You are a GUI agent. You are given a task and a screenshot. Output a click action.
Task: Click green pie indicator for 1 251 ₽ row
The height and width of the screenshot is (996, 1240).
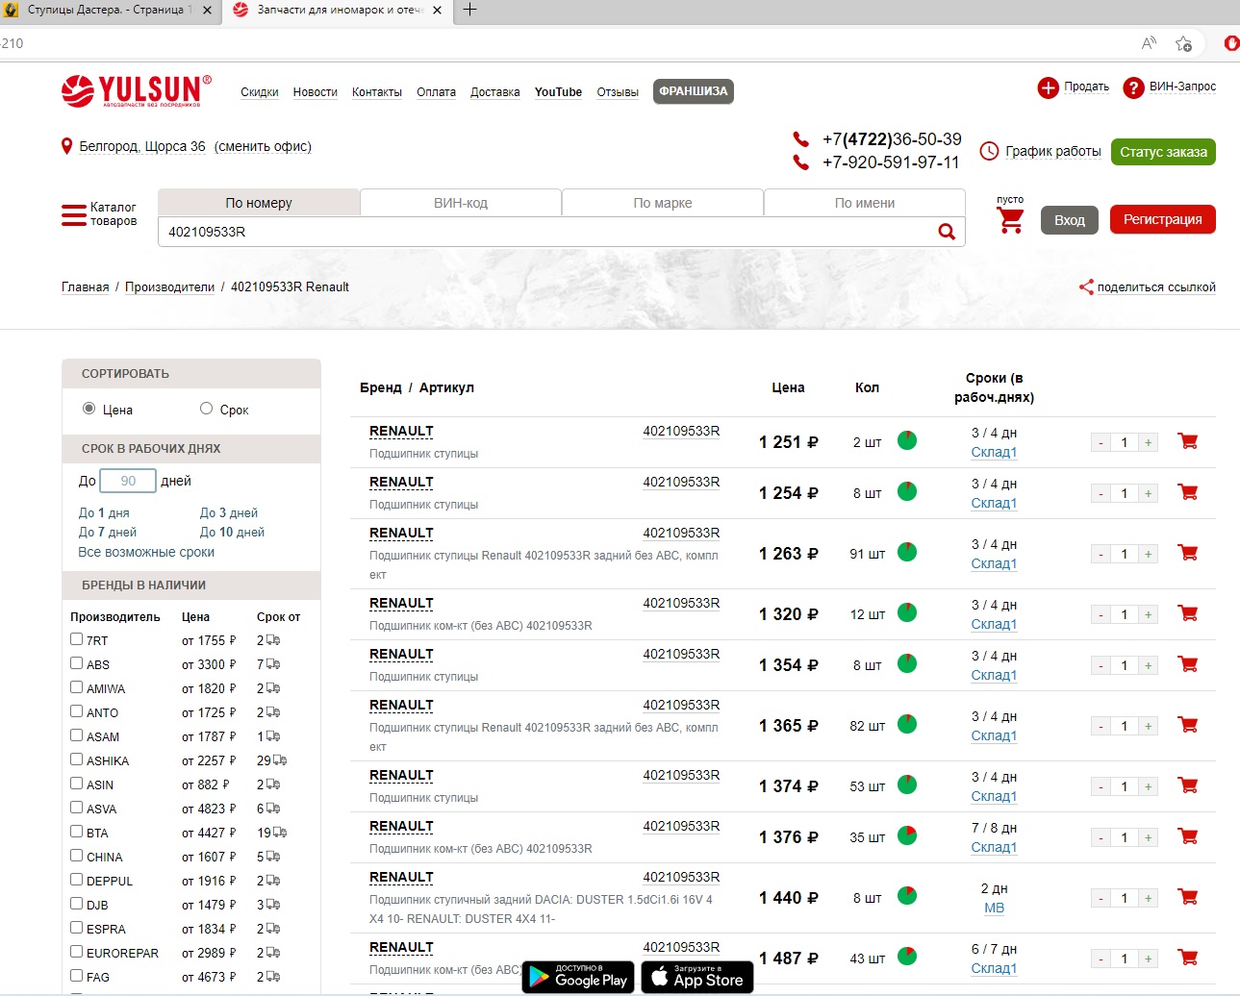(x=907, y=440)
